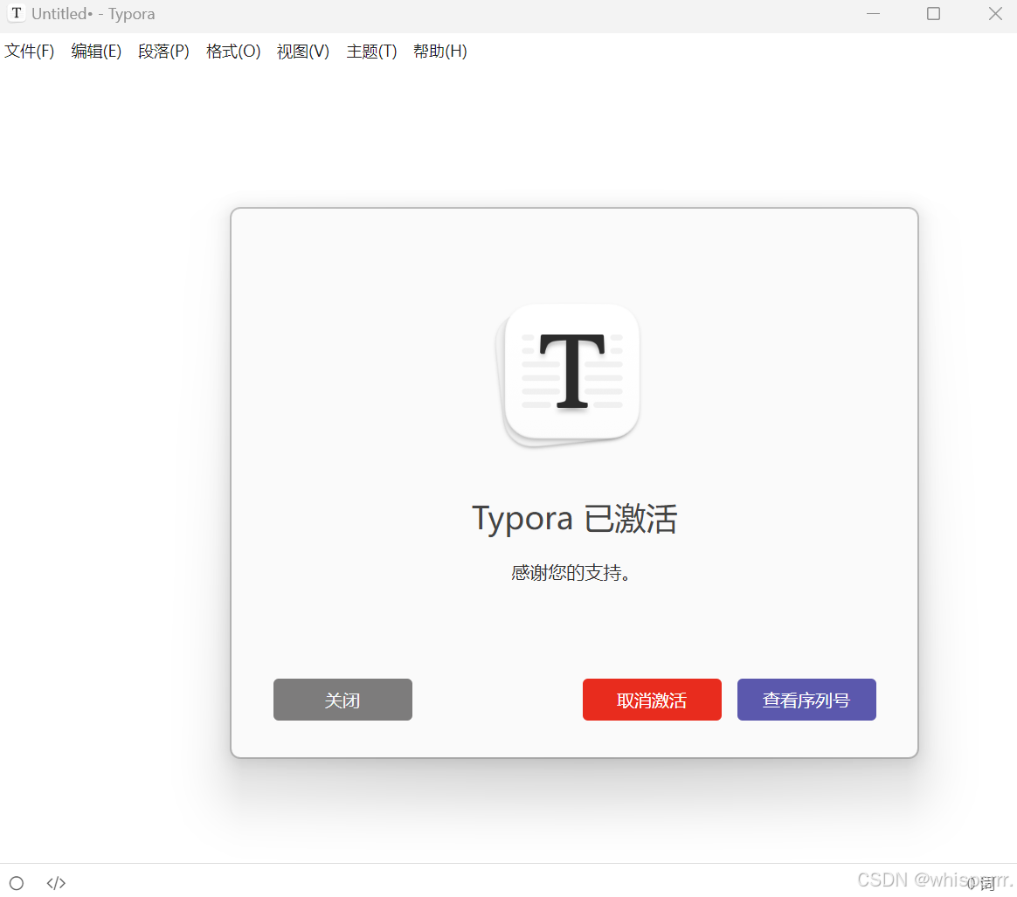Screen dimensions: 1017x897
Task: Minimize the Typora window
Action: [873, 14]
